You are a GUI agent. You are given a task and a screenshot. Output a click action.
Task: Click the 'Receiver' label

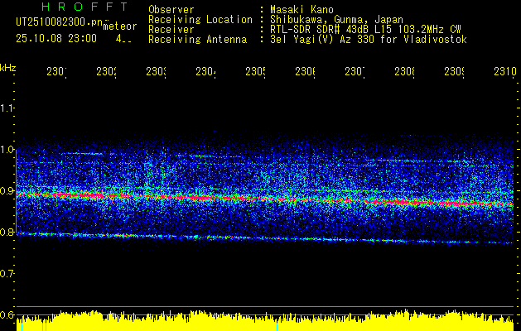171,30
